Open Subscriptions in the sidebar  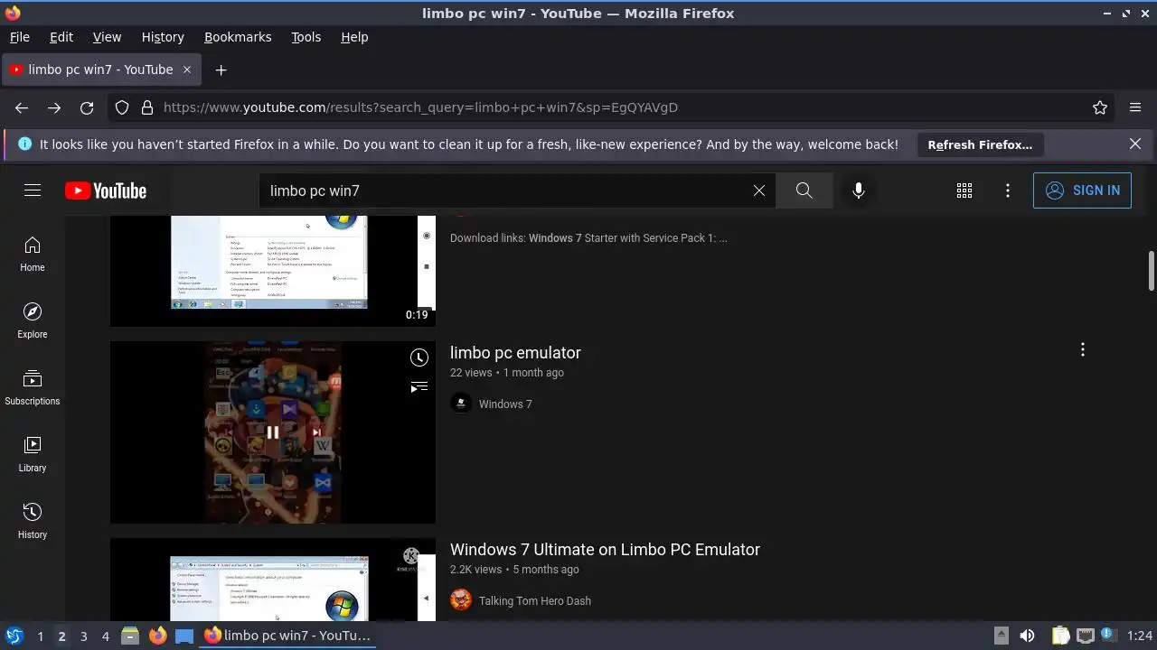point(33,387)
